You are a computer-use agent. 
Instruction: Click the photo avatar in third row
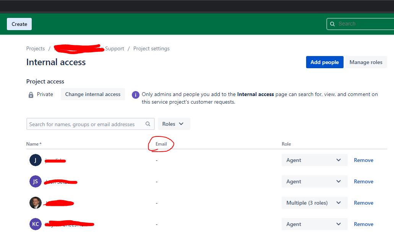[x=36, y=203]
